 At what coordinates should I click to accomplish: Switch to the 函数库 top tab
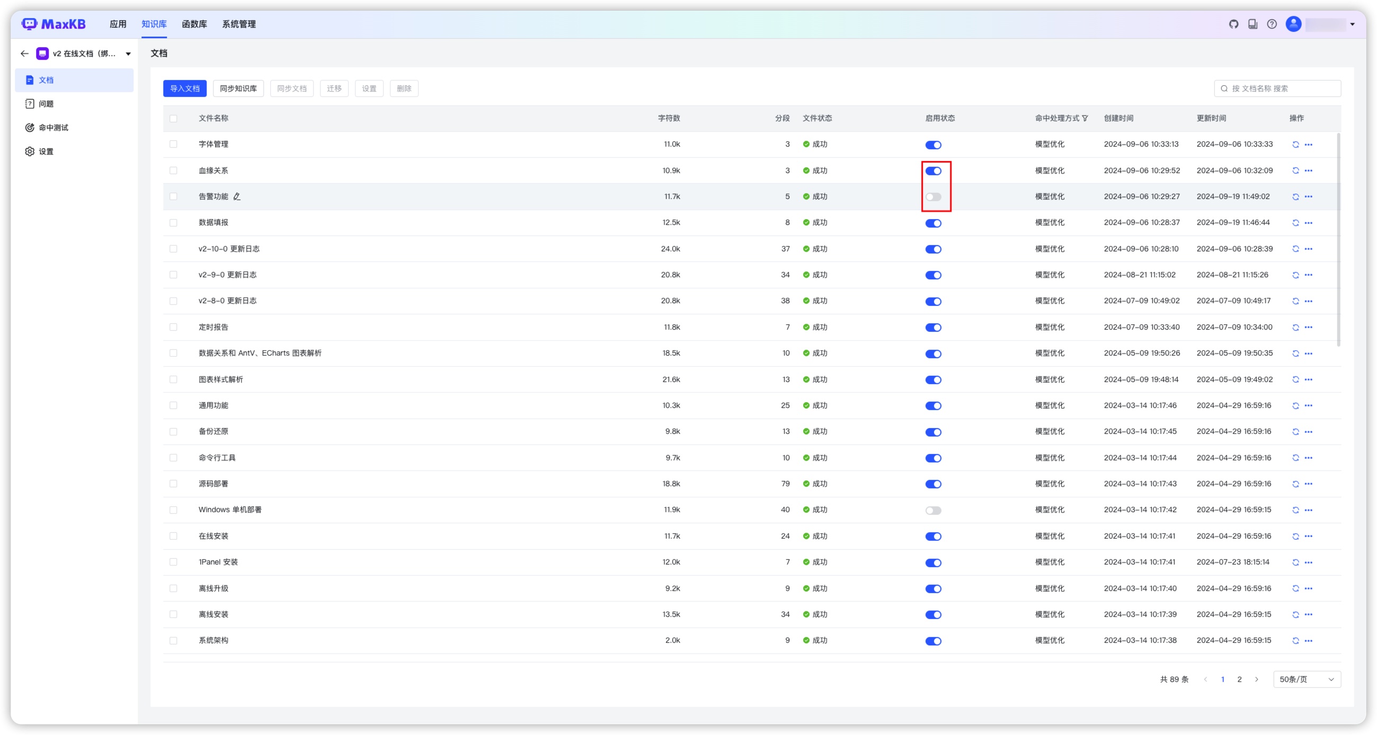click(x=194, y=24)
